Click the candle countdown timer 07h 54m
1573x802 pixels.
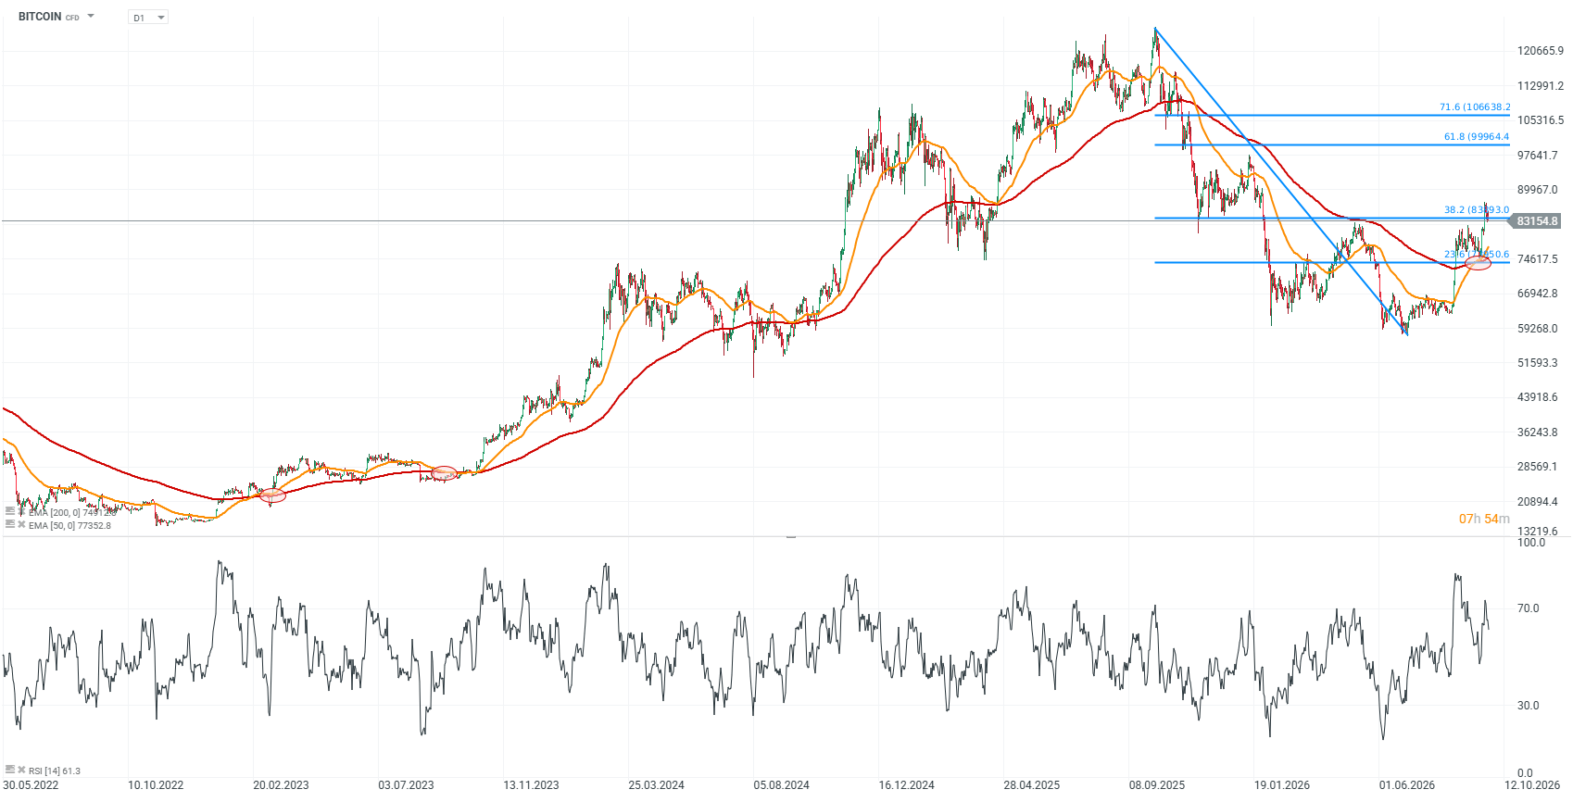tap(1484, 519)
